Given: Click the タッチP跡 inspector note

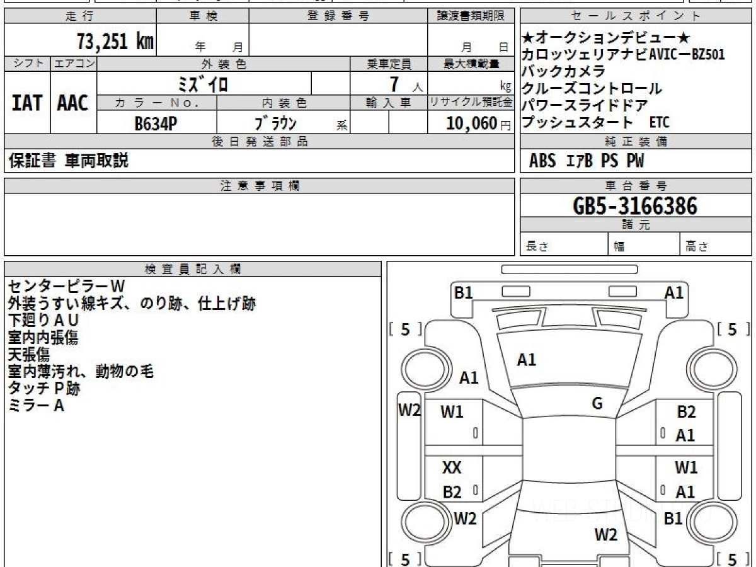Looking at the screenshot, I should coord(44,389).
